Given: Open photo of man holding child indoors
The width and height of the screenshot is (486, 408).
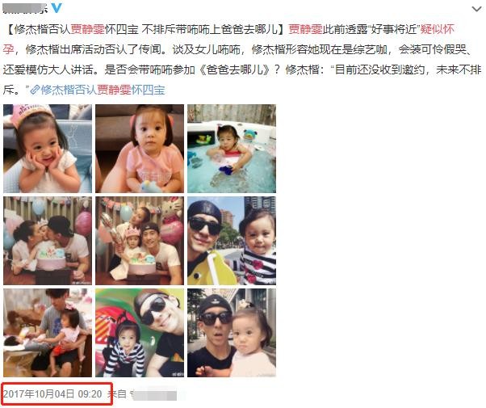Looking at the screenshot, I should [x=48, y=333].
